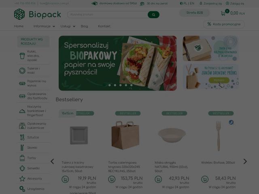
Task: Open the shopping cart icon
Action: (x=223, y=13)
